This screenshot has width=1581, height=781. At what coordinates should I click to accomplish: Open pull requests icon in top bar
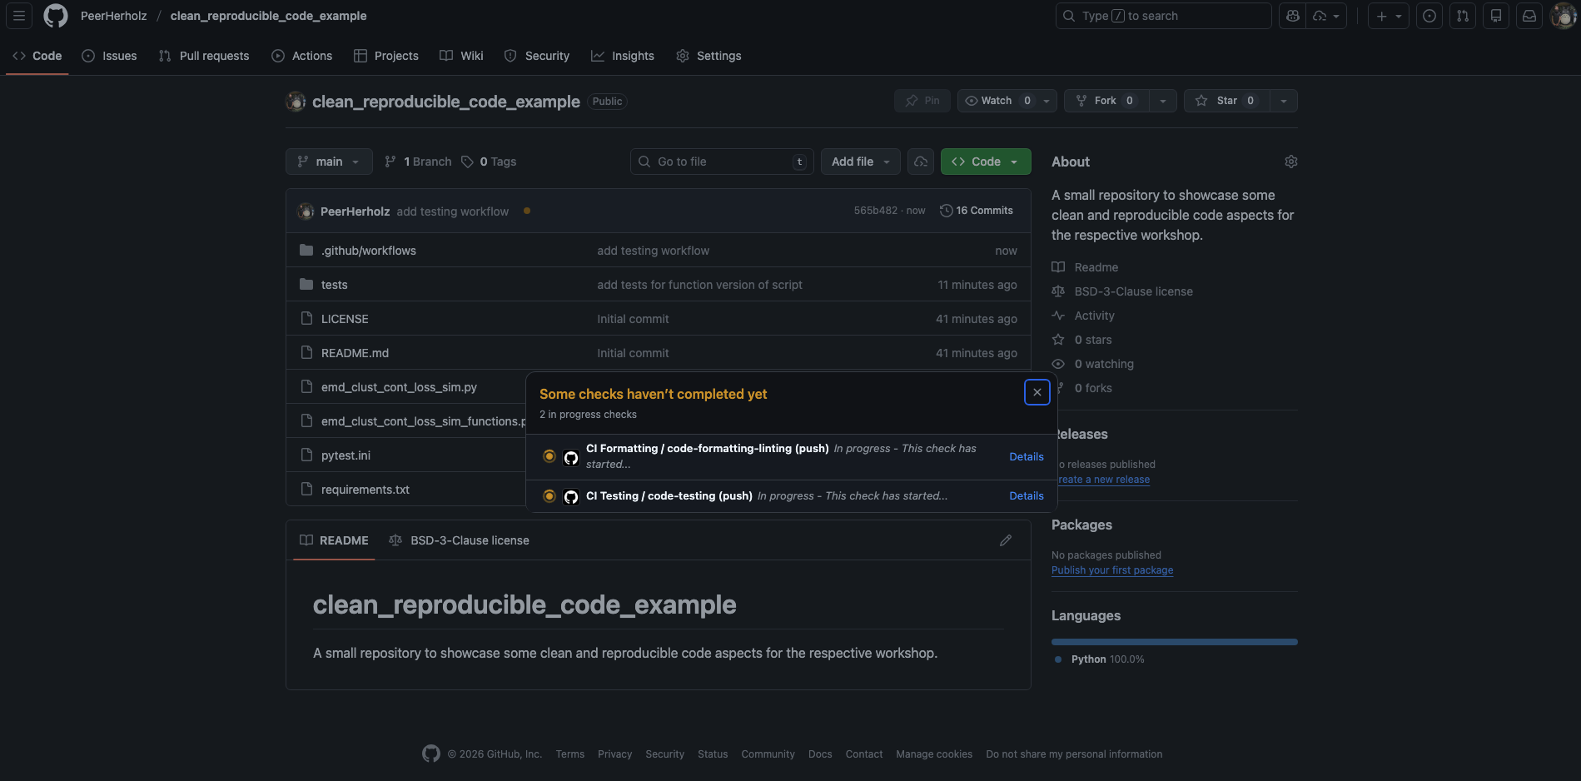tap(1463, 16)
